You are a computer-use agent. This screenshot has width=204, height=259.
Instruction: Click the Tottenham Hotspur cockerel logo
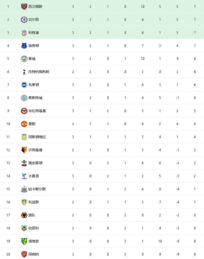click(x=24, y=72)
